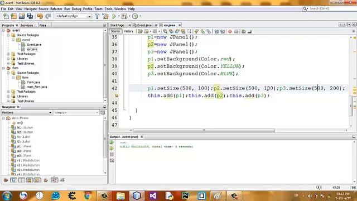Viewport: 357px width, 201px height.
Task: Click the Redo toolbar icon
Action: (48, 16)
